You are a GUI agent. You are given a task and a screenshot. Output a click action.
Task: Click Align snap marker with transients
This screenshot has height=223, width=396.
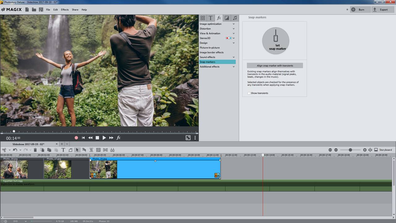pos(275,66)
